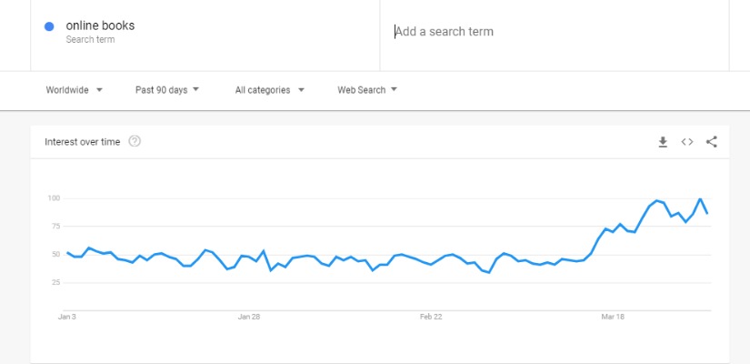Click the 100 value axis label
This screenshot has height=364, width=750.
point(53,198)
